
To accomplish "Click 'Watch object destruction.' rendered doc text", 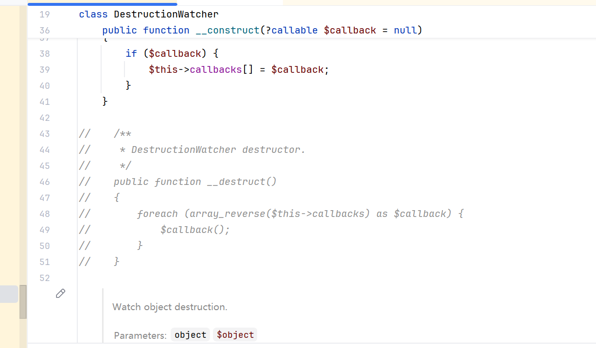I will click(170, 307).
